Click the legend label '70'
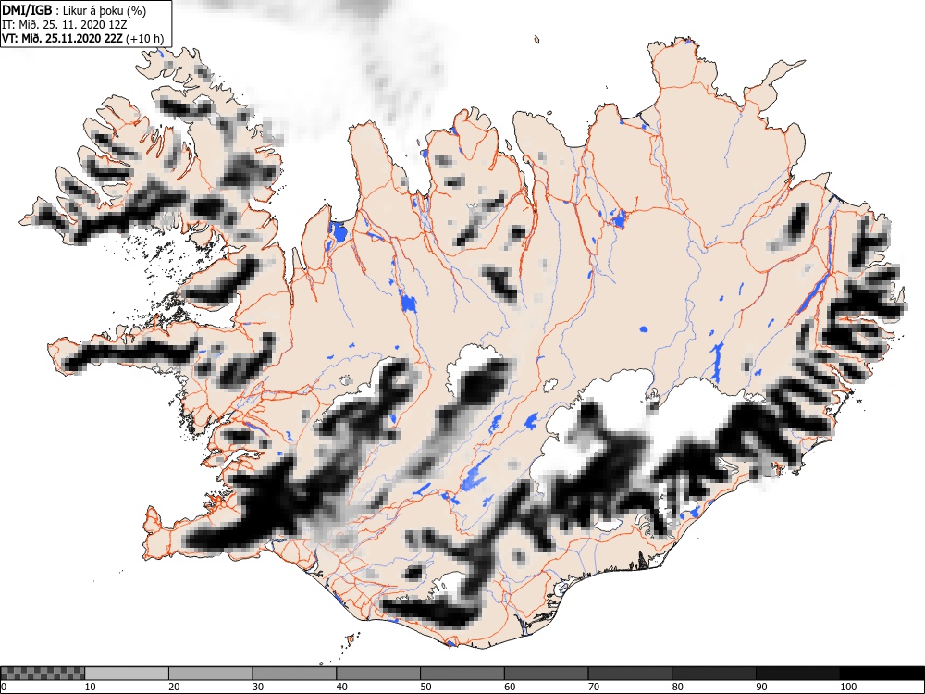This screenshot has width=925, height=694. pos(594,687)
